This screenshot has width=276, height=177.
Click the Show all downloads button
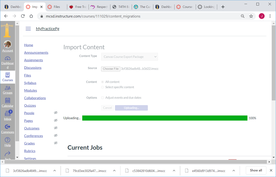pyautogui.click(x=256, y=170)
